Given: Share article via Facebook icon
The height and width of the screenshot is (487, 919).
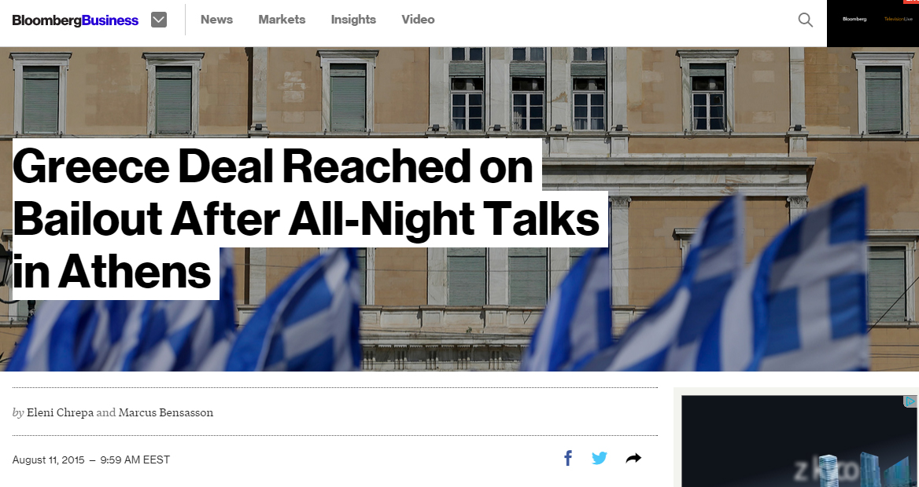Looking at the screenshot, I should click(568, 458).
